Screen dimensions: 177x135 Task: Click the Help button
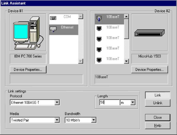click(x=158, y=125)
